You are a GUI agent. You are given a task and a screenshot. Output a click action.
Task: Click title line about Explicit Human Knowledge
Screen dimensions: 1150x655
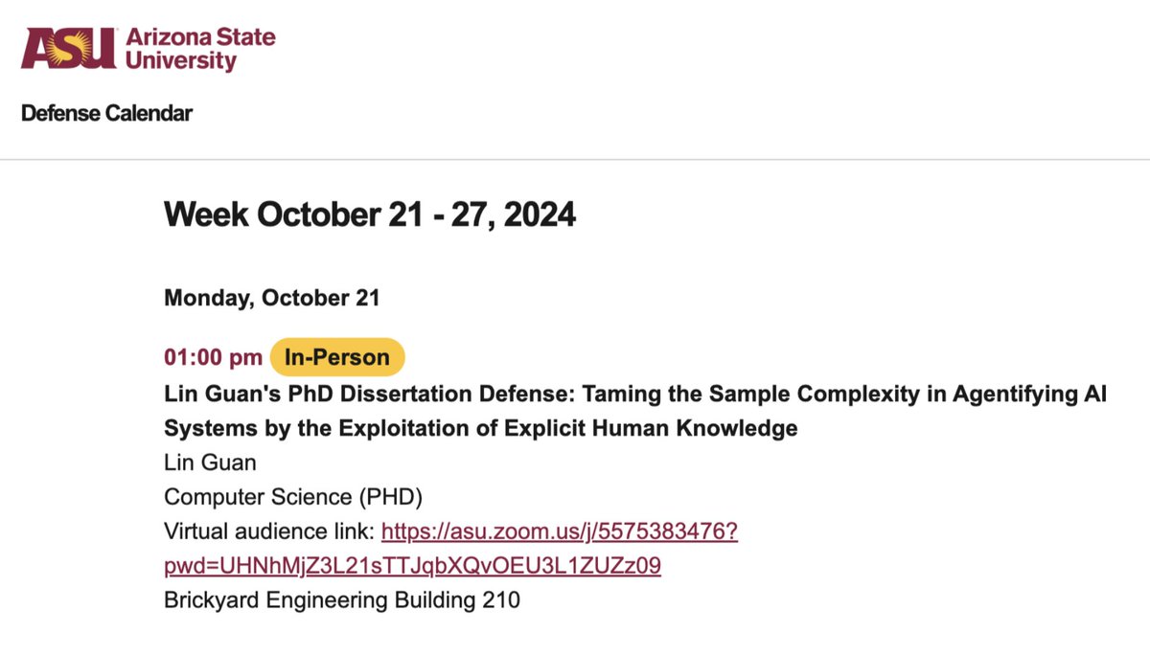pos(481,428)
